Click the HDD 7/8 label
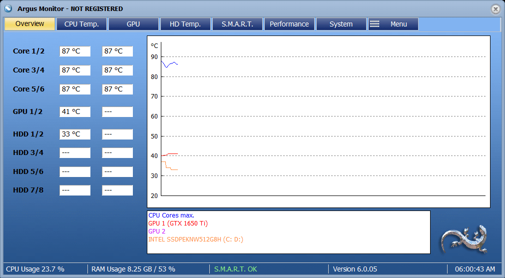505x278 pixels. (x=28, y=190)
